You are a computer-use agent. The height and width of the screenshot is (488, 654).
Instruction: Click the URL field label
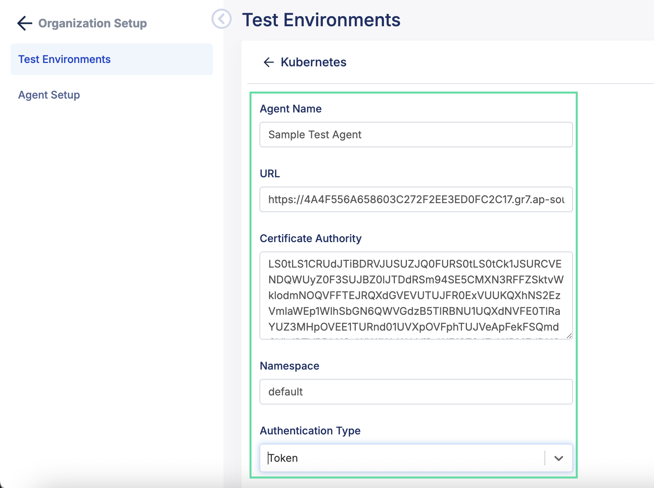coord(270,174)
